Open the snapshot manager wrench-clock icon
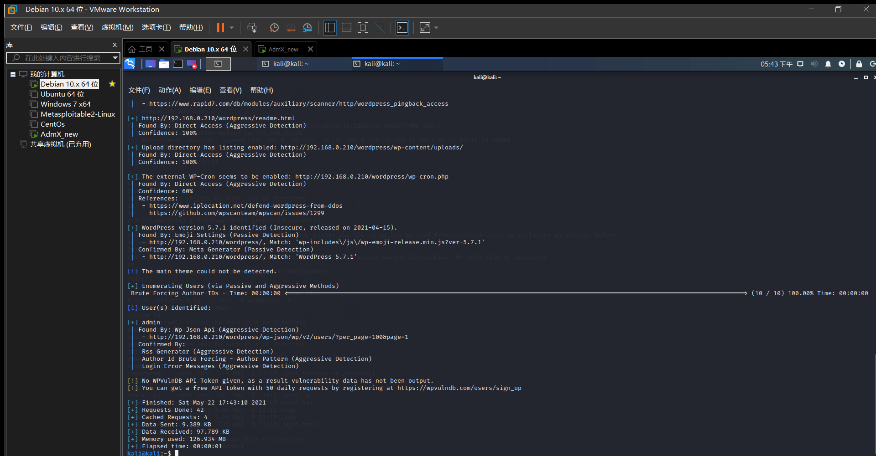The width and height of the screenshot is (876, 456). [308, 28]
